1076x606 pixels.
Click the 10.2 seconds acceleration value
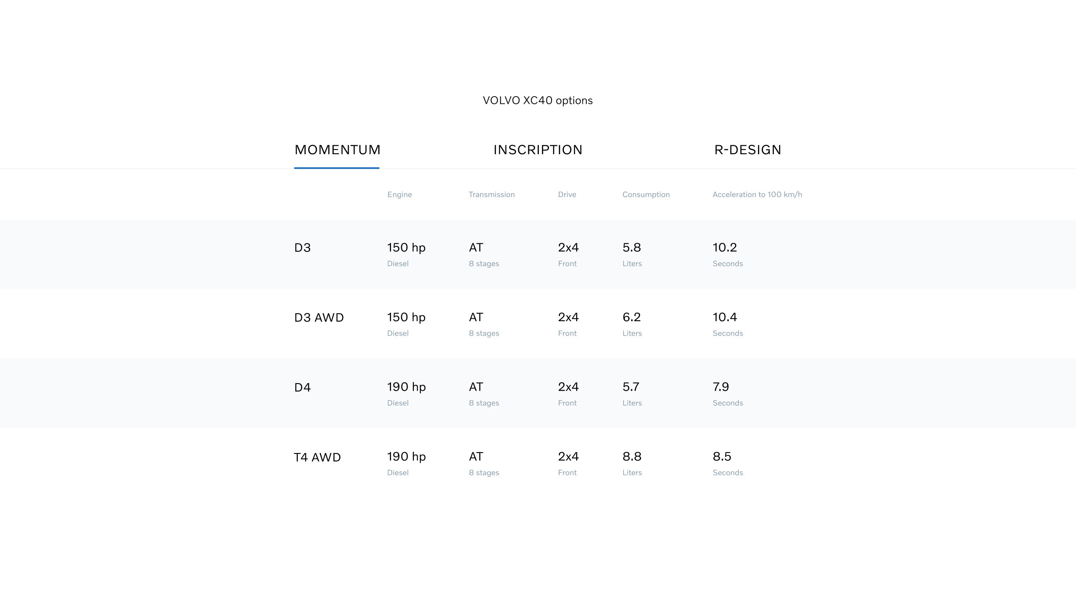click(724, 248)
